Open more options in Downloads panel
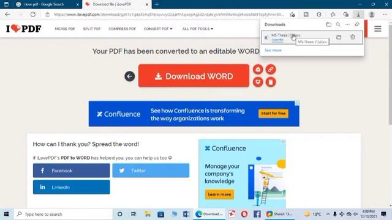Image resolution: width=392 pixels, height=220 pixels. (347, 24)
